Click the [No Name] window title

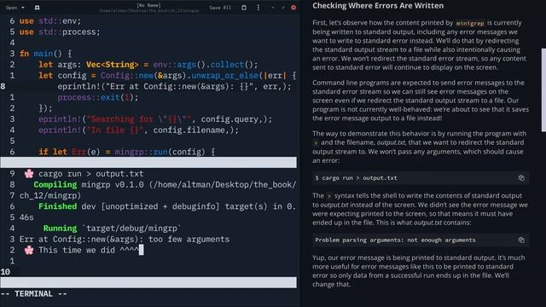148,5
